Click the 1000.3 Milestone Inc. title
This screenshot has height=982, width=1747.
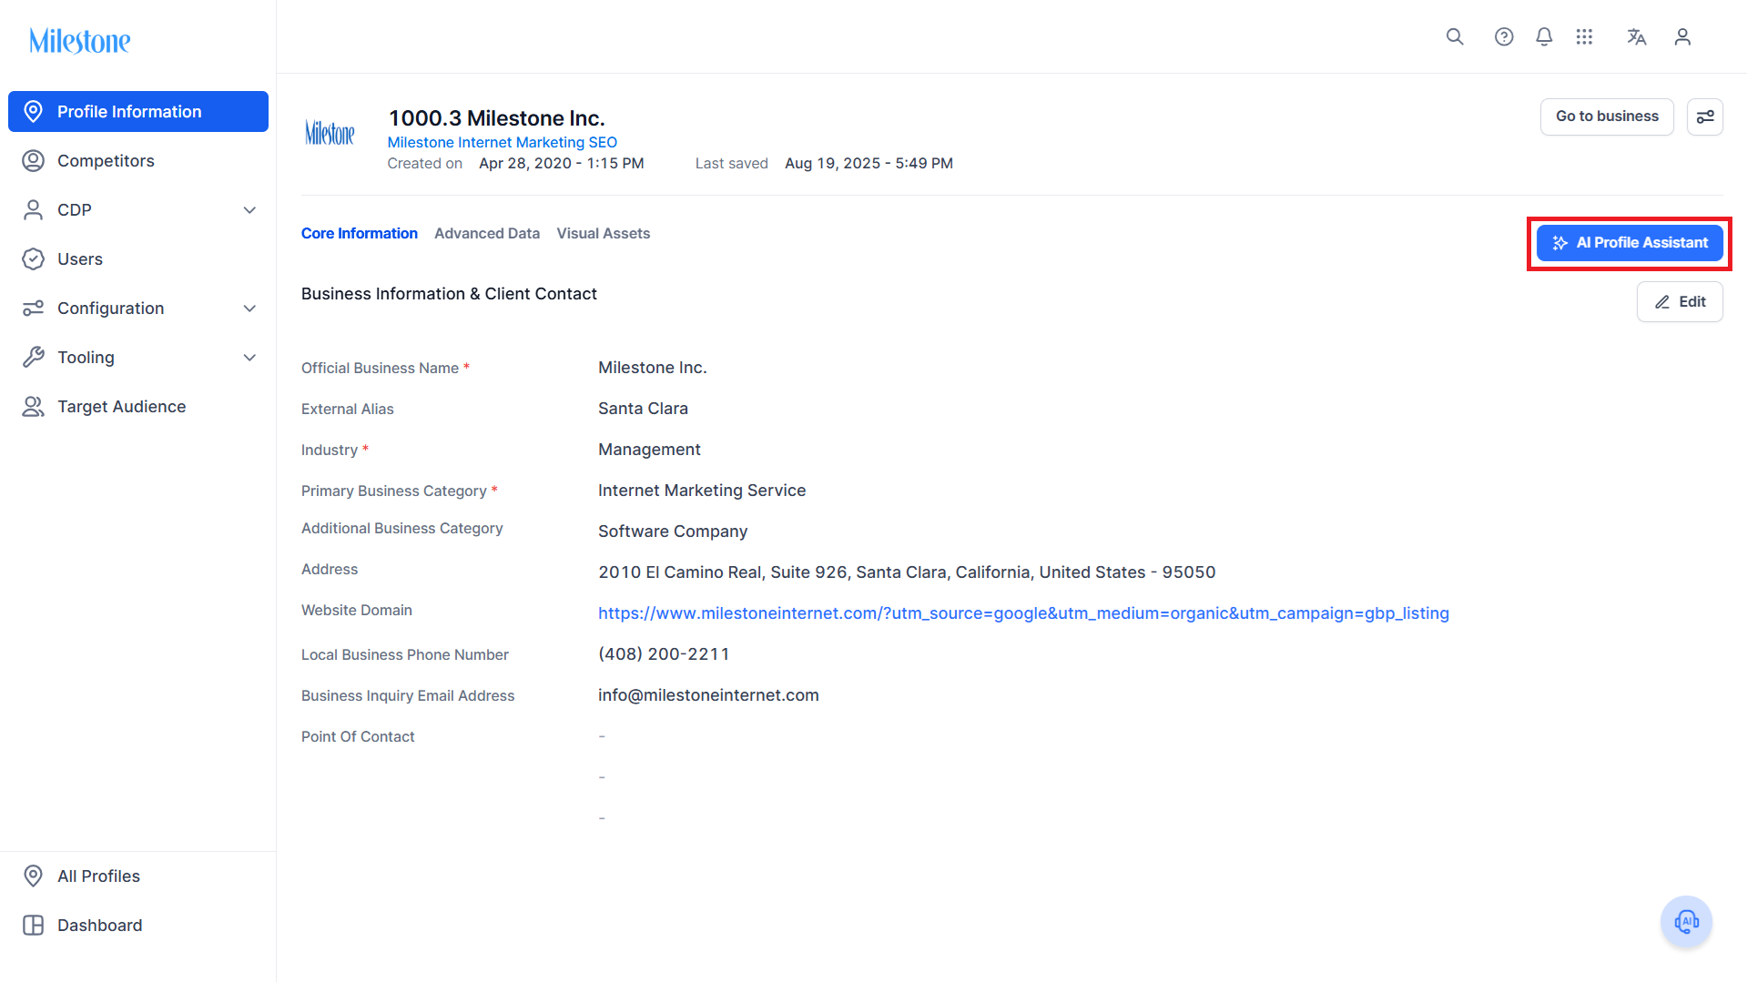(x=497, y=118)
